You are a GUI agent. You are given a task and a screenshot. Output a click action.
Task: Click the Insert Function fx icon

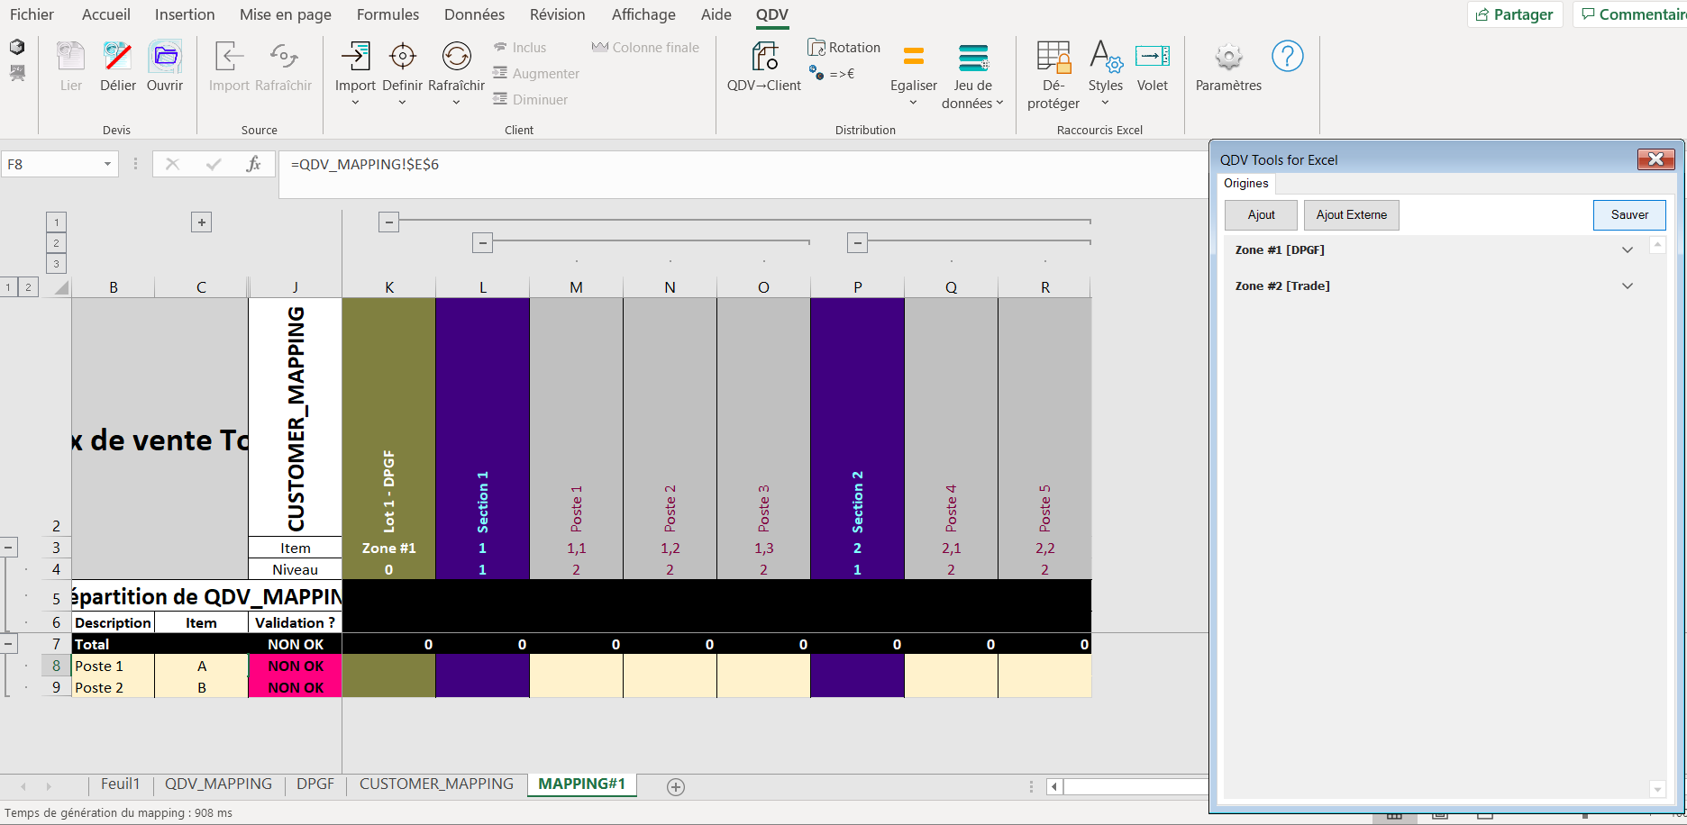253,164
